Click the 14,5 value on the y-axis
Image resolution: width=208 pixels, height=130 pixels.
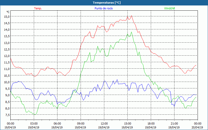pyautogui.click(x=7, y=23)
